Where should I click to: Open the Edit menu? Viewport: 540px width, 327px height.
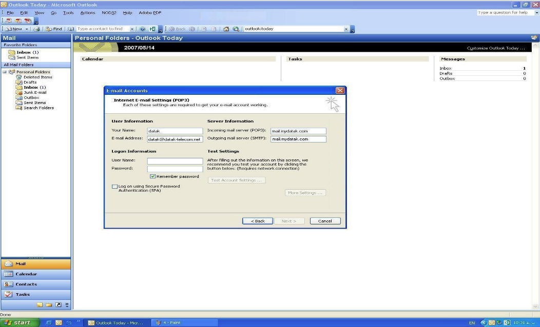[24, 13]
